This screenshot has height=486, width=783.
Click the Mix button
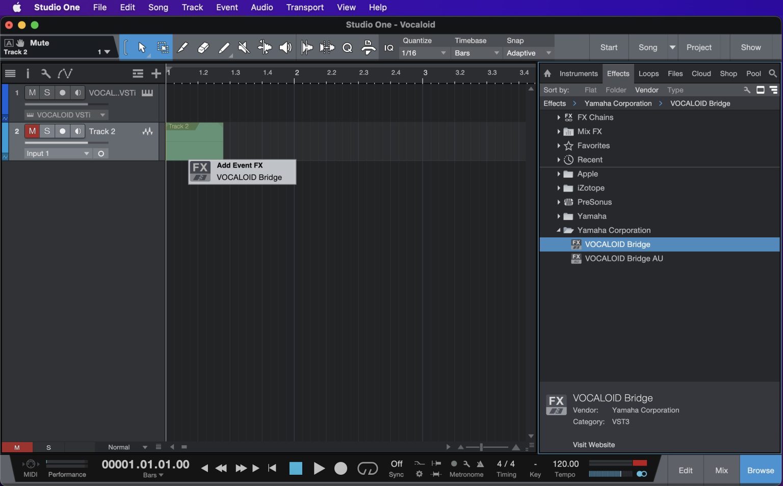point(720,470)
